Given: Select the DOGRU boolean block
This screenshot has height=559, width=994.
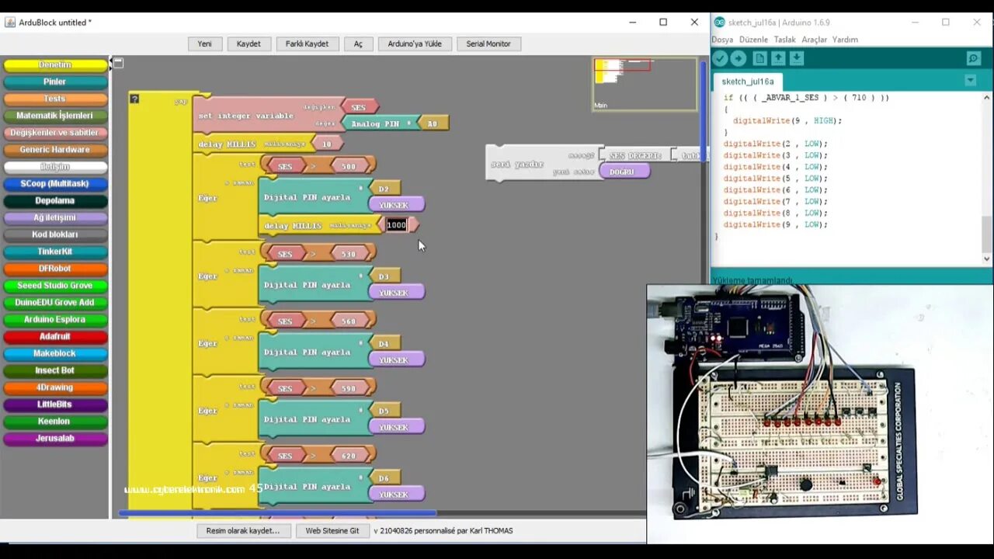Looking at the screenshot, I should coord(624,172).
